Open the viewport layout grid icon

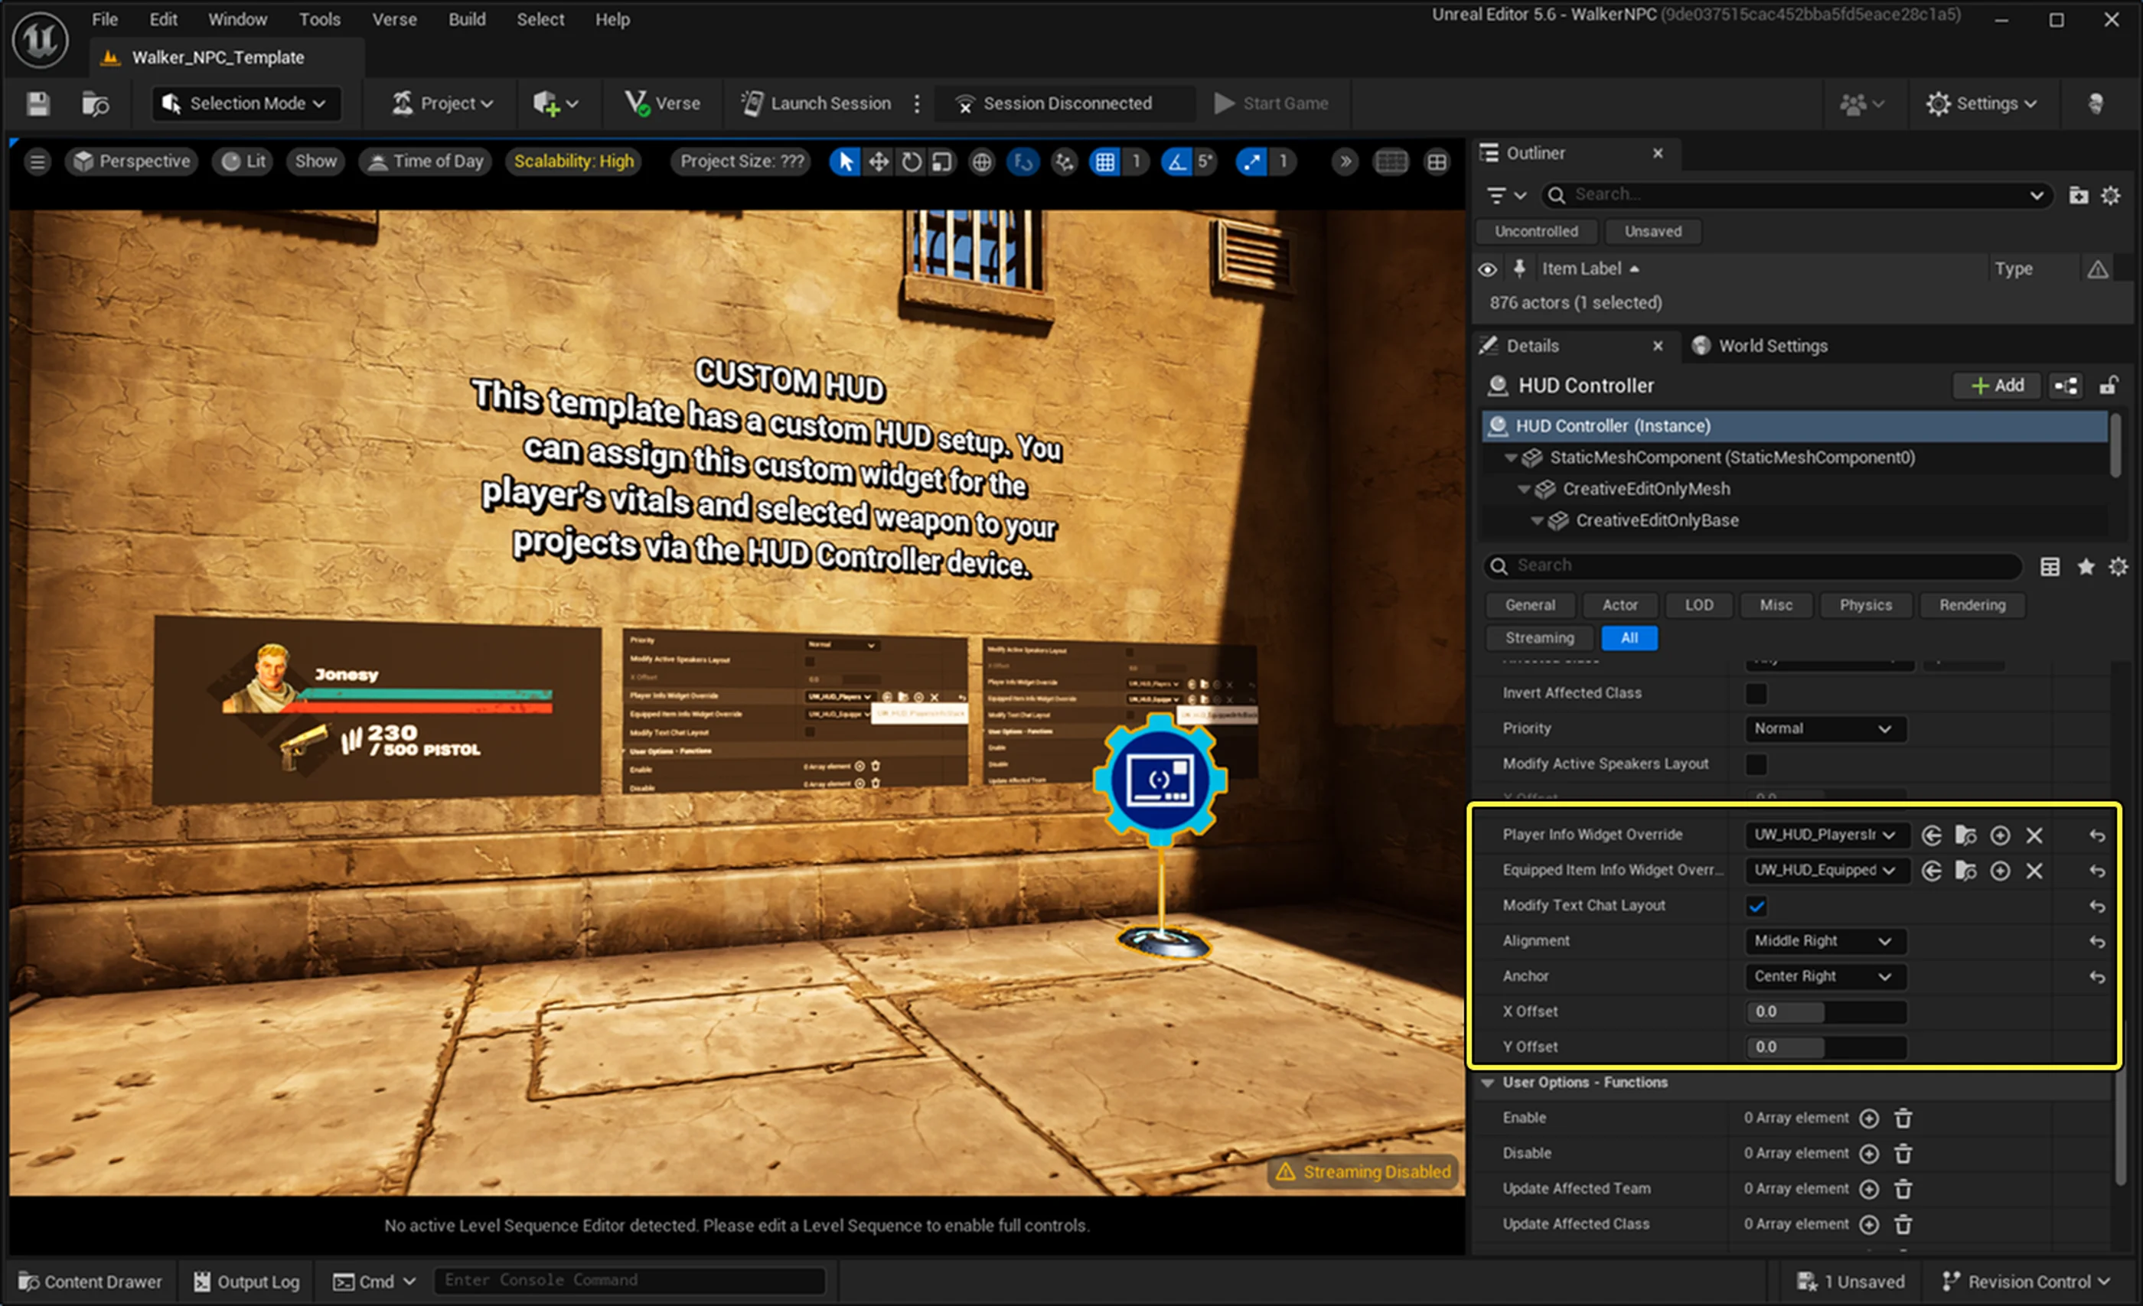pos(1437,161)
